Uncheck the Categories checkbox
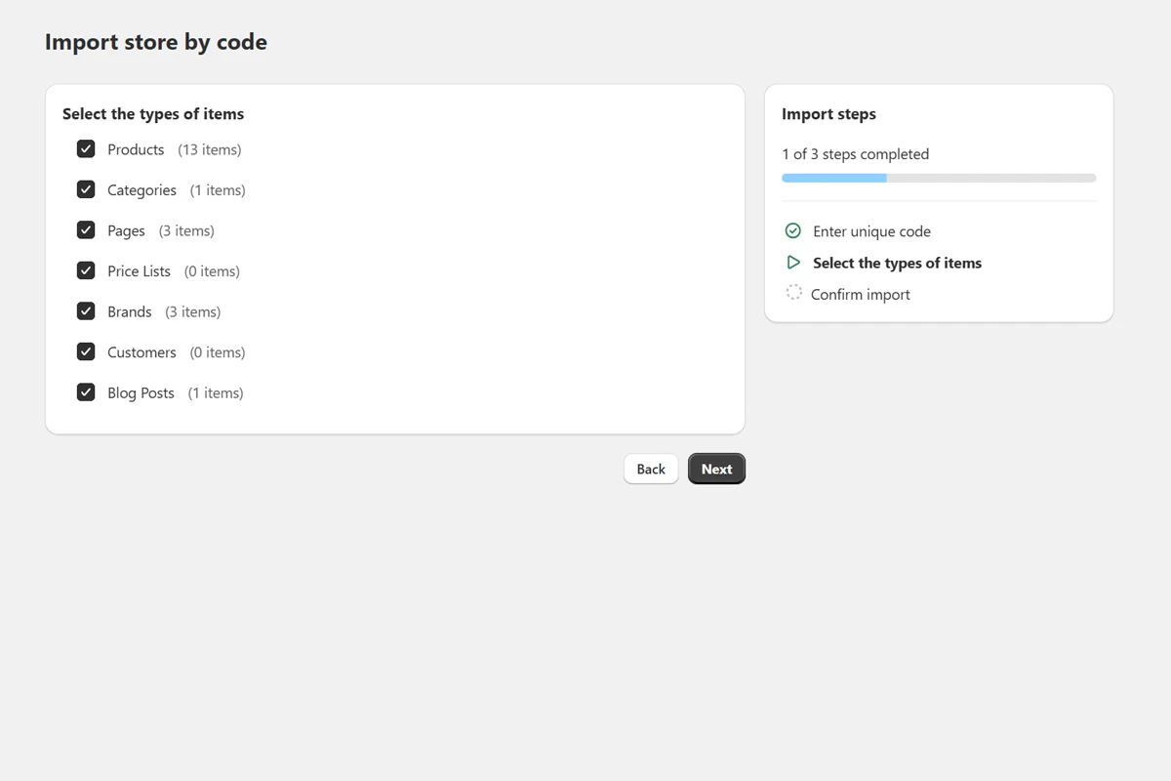Viewport: 1171px width, 781px height. pos(86,189)
